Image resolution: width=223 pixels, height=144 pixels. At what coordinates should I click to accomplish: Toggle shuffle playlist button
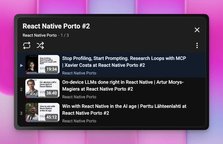click(40, 45)
